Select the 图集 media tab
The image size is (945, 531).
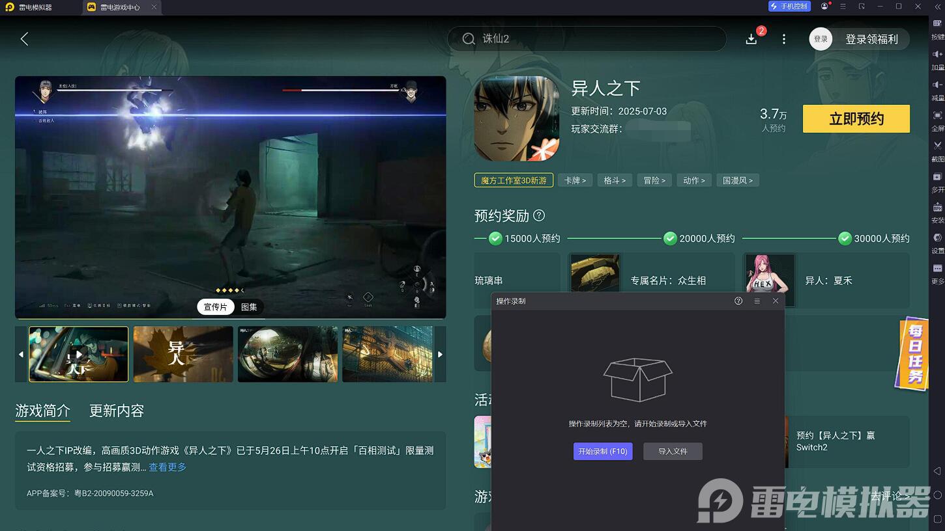tap(249, 306)
